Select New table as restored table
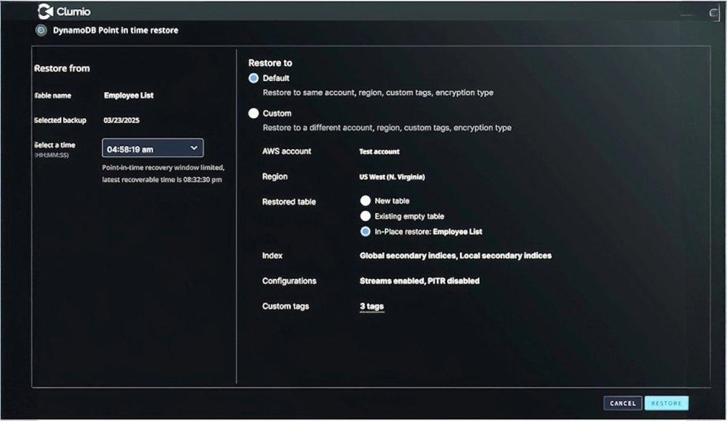This screenshot has width=727, height=421. click(365, 201)
